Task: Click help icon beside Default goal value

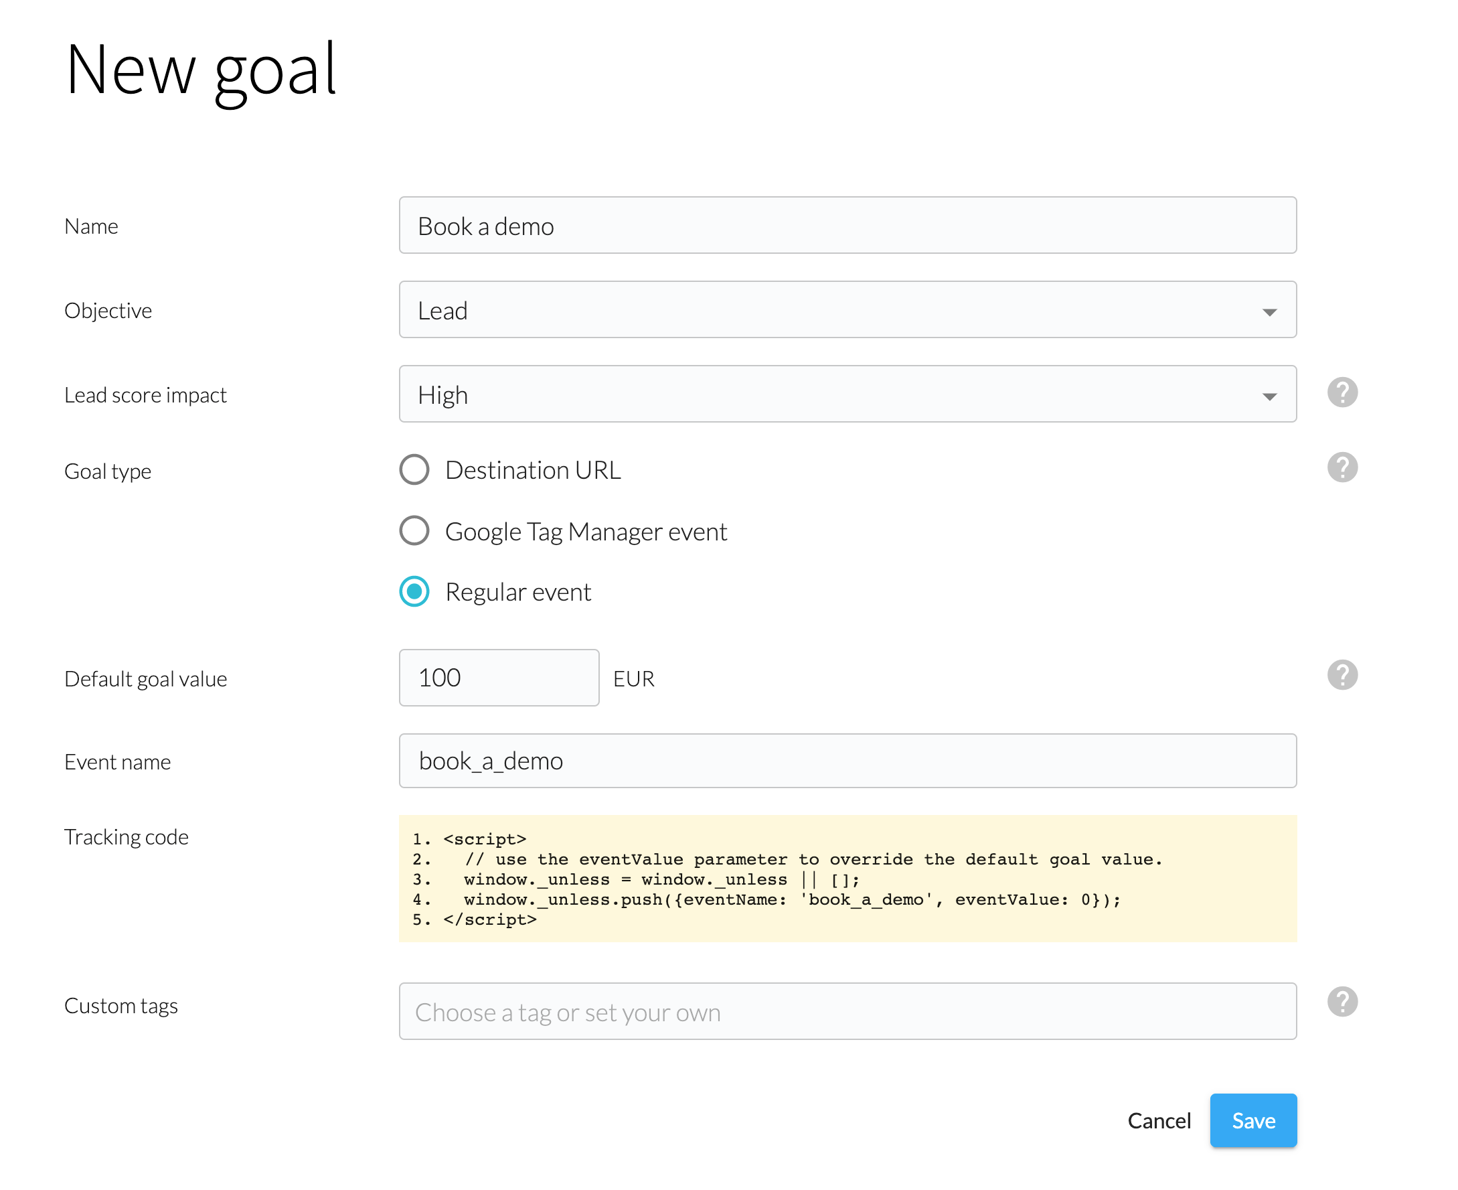Action: click(x=1342, y=675)
